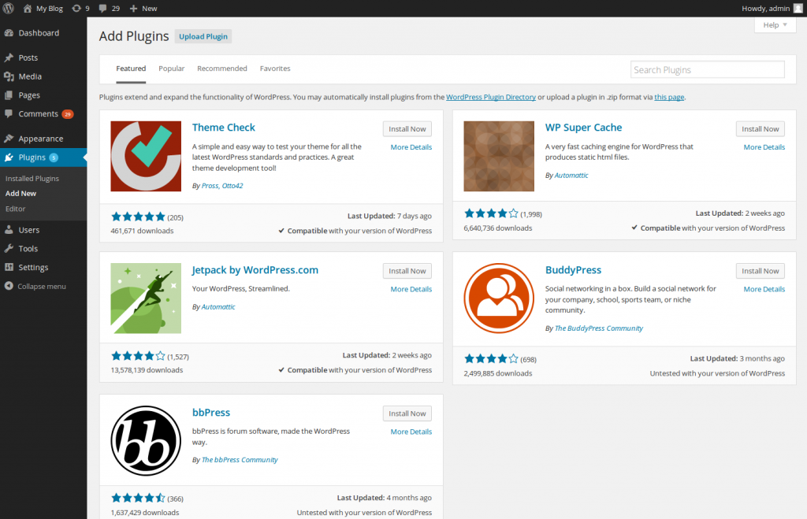The width and height of the screenshot is (807, 519).
Task: Open Dashboard from the sidebar
Action: (x=39, y=33)
